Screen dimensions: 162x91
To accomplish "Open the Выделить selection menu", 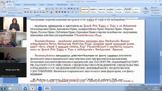I will point(156,13).
